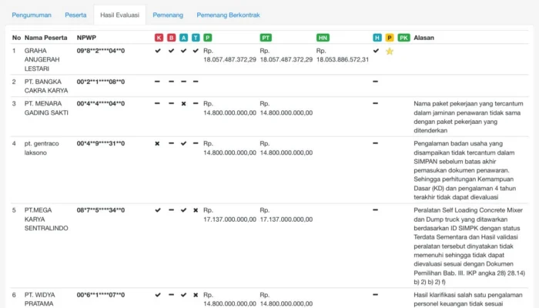Click NPWP 00*4**4****04**0
Viewport: 539px width, 308px height.
(101, 103)
